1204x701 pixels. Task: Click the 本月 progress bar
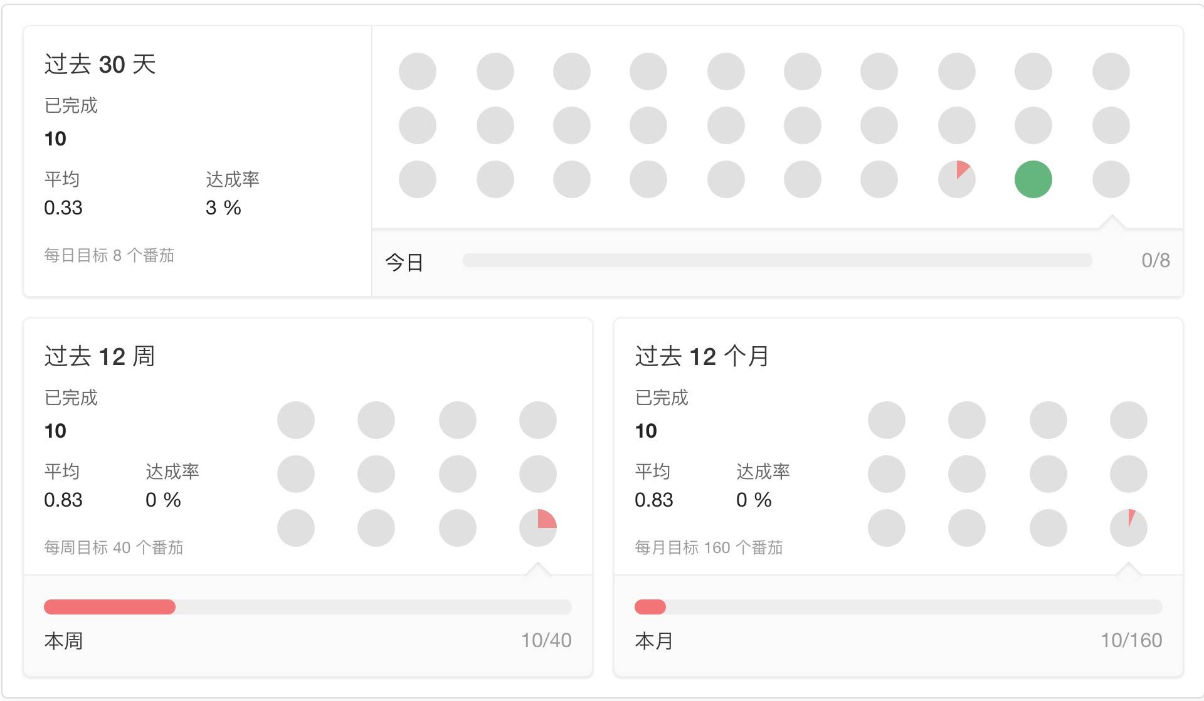pos(898,607)
